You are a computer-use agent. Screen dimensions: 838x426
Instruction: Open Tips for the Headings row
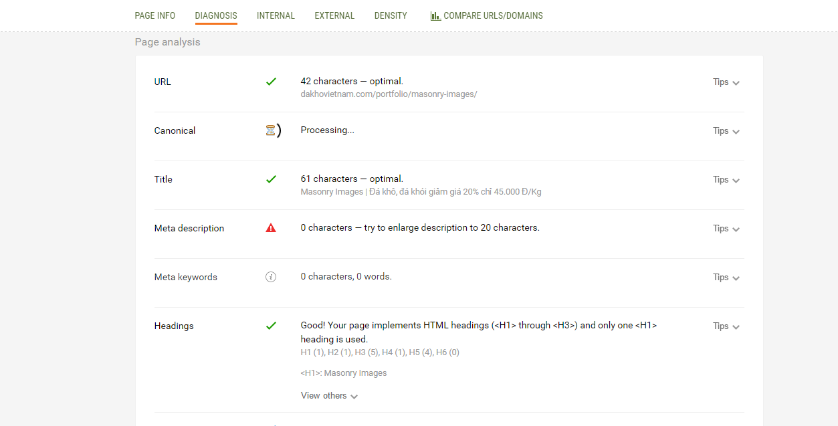726,326
